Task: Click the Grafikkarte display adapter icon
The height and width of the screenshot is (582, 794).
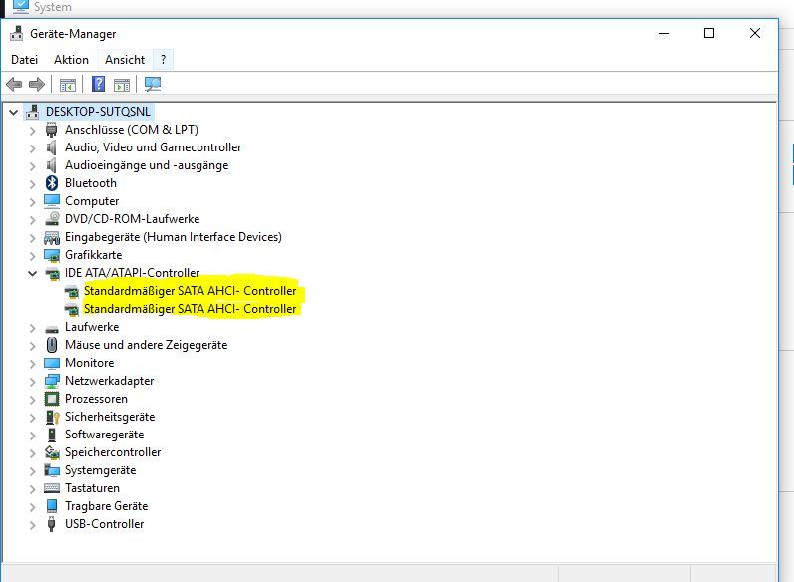Action: click(52, 255)
